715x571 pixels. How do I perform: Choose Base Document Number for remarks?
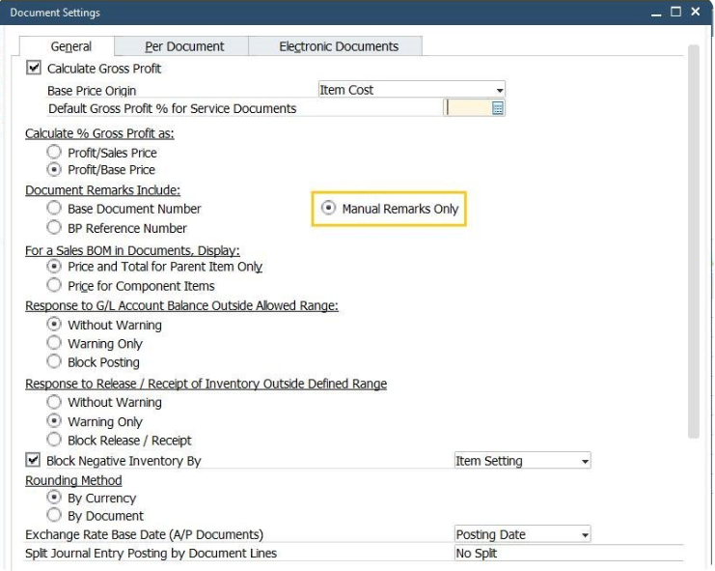click(x=54, y=209)
